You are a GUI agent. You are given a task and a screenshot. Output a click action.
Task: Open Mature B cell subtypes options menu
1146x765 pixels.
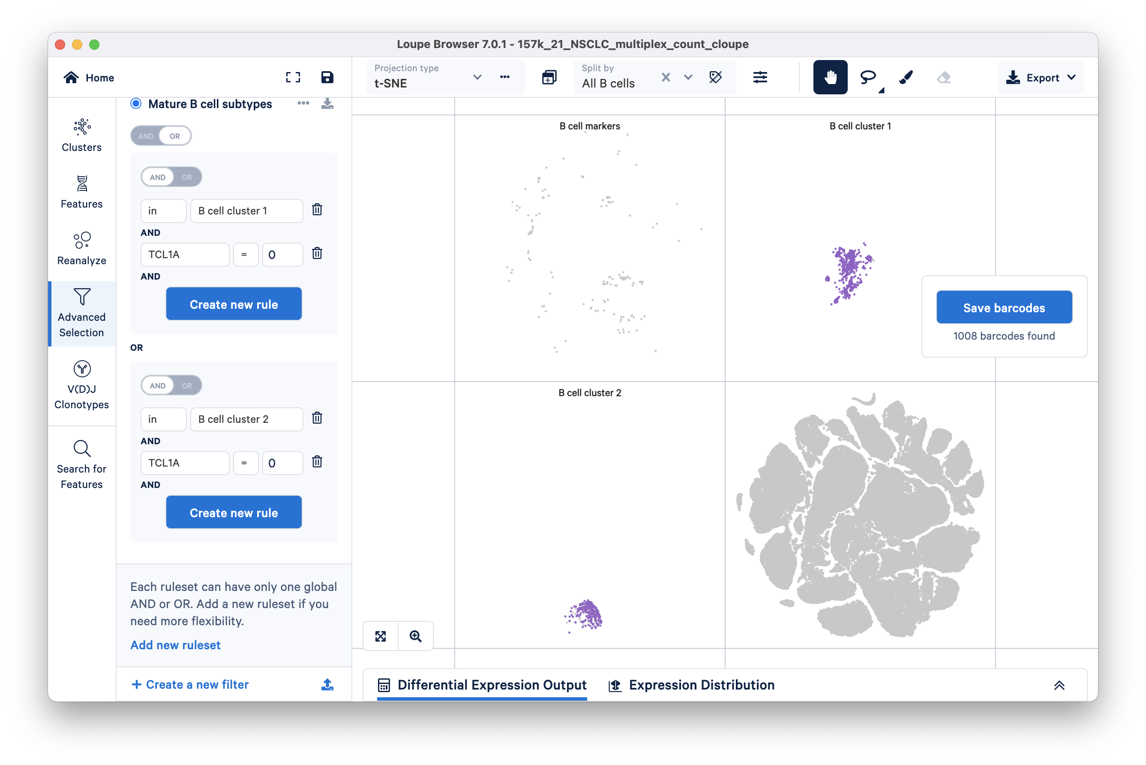pyautogui.click(x=303, y=103)
